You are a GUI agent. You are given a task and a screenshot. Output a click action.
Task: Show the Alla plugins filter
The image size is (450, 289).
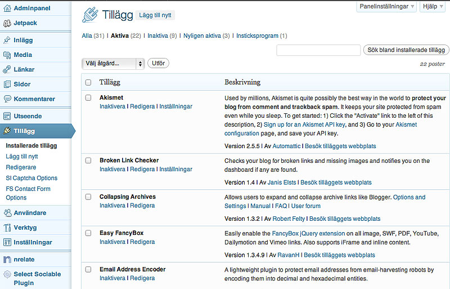click(87, 35)
